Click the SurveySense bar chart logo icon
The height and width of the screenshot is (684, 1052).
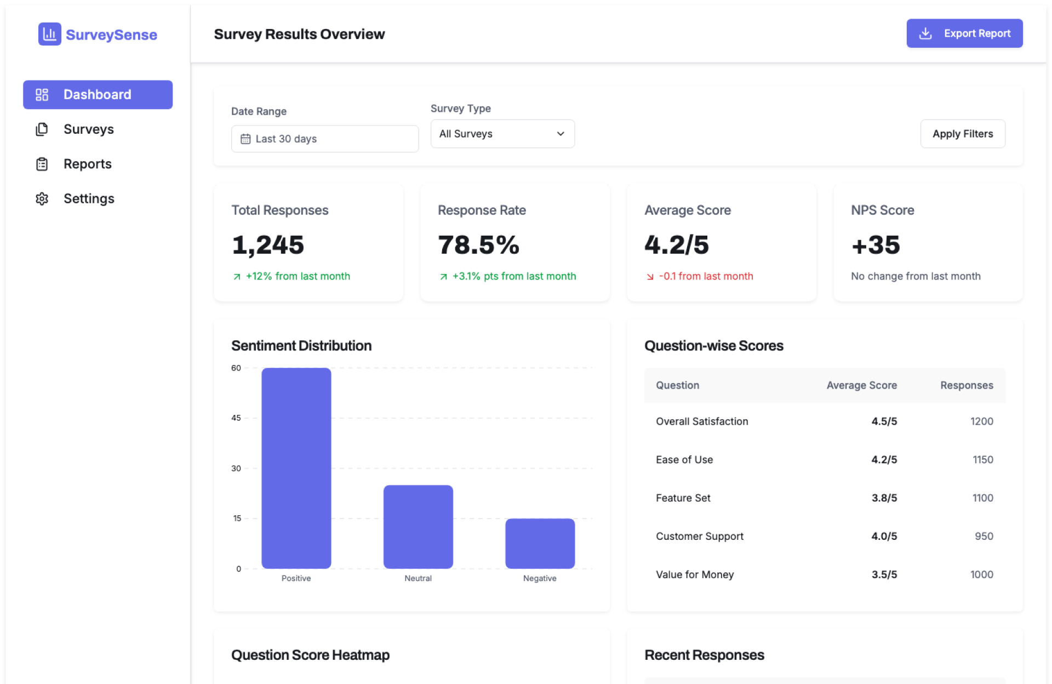[49, 34]
